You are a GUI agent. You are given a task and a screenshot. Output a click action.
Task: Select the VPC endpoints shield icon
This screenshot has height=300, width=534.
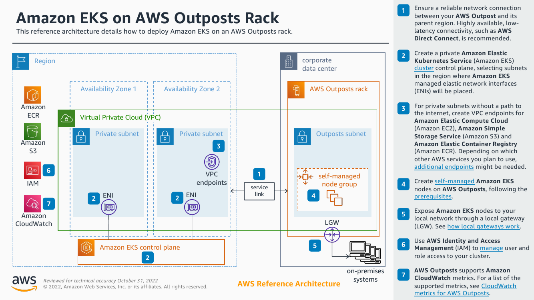(x=212, y=162)
